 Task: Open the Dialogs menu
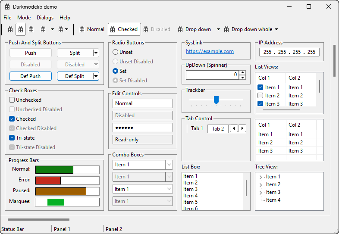click(x=45, y=18)
